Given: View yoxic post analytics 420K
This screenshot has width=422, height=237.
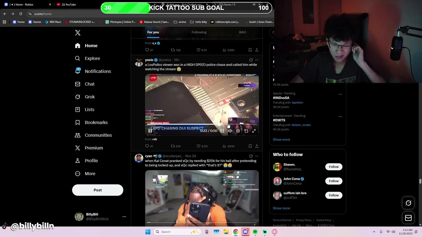Looking at the screenshot, I should pyautogui.click(x=228, y=146).
